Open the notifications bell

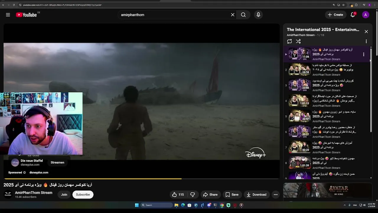353,15
